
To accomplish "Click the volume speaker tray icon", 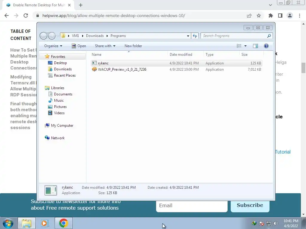I will [x=276, y=223].
